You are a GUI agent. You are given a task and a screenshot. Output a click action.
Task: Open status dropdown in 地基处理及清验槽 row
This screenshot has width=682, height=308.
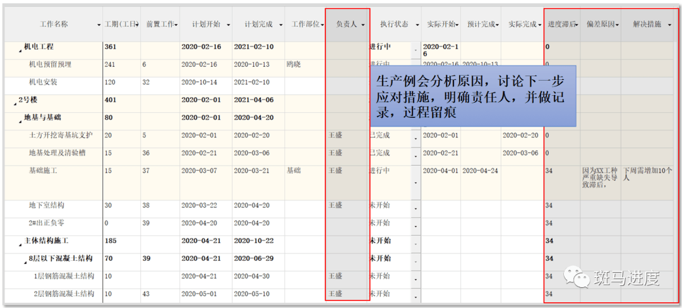click(416, 157)
